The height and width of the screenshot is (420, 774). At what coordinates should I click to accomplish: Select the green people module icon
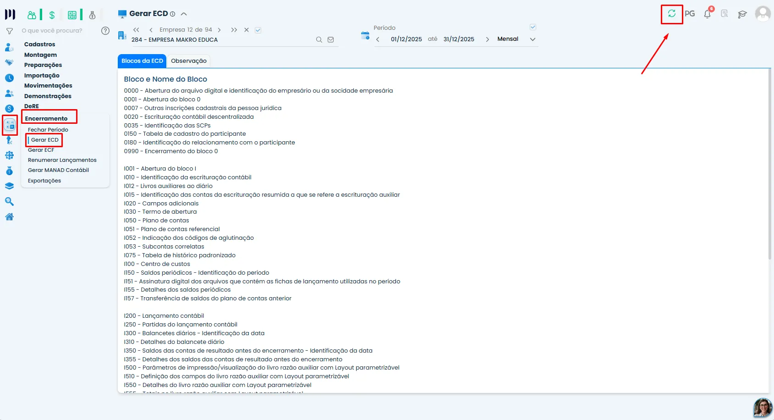[32, 15]
